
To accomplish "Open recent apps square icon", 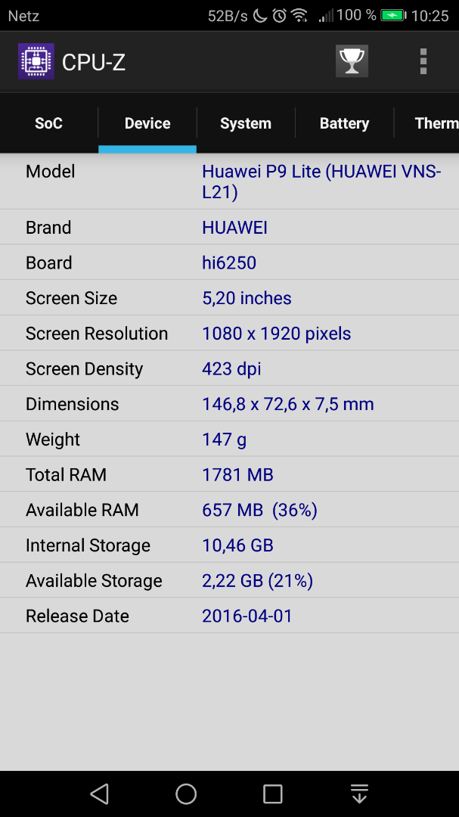I will (x=272, y=794).
